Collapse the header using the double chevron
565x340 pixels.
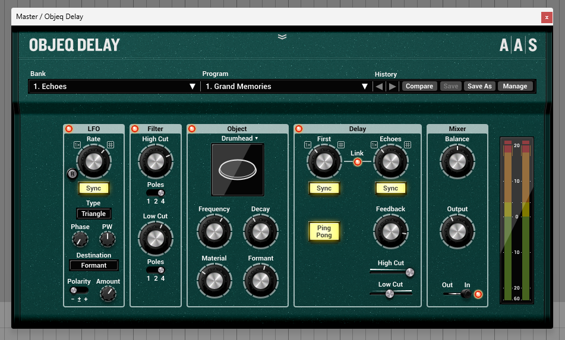282,37
